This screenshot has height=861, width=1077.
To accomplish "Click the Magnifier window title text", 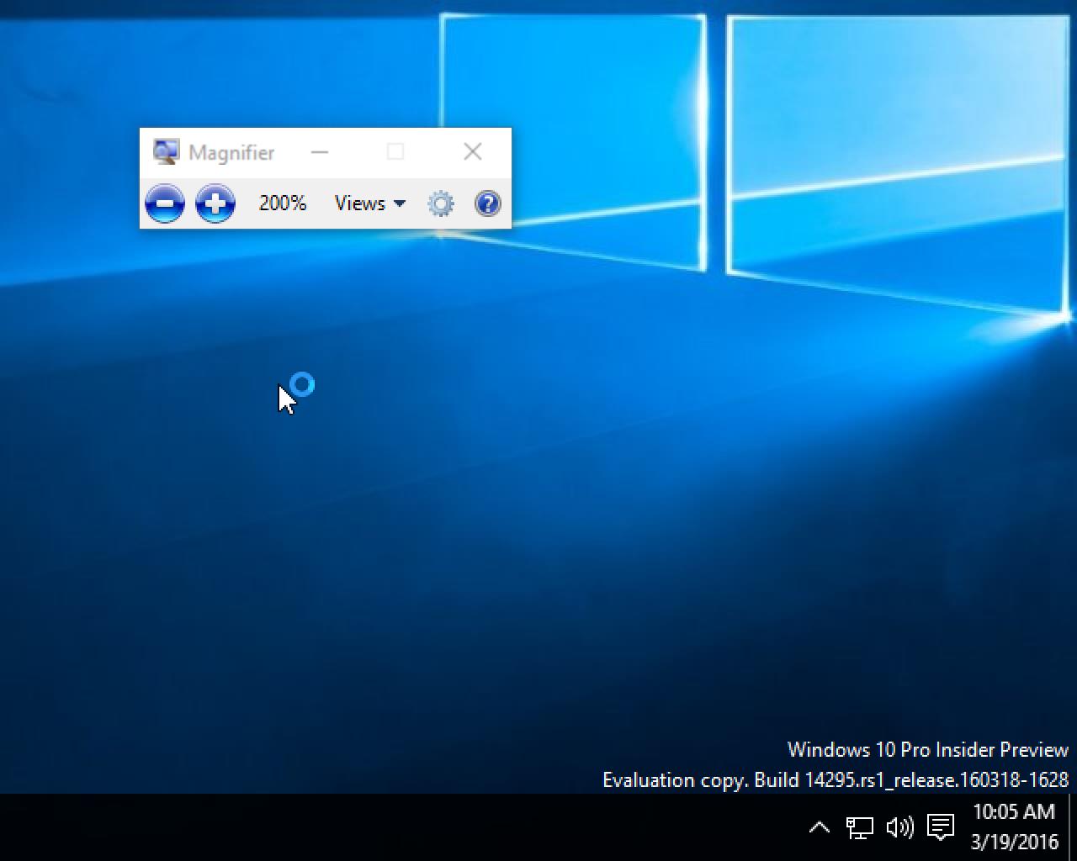I will [231, 153].
